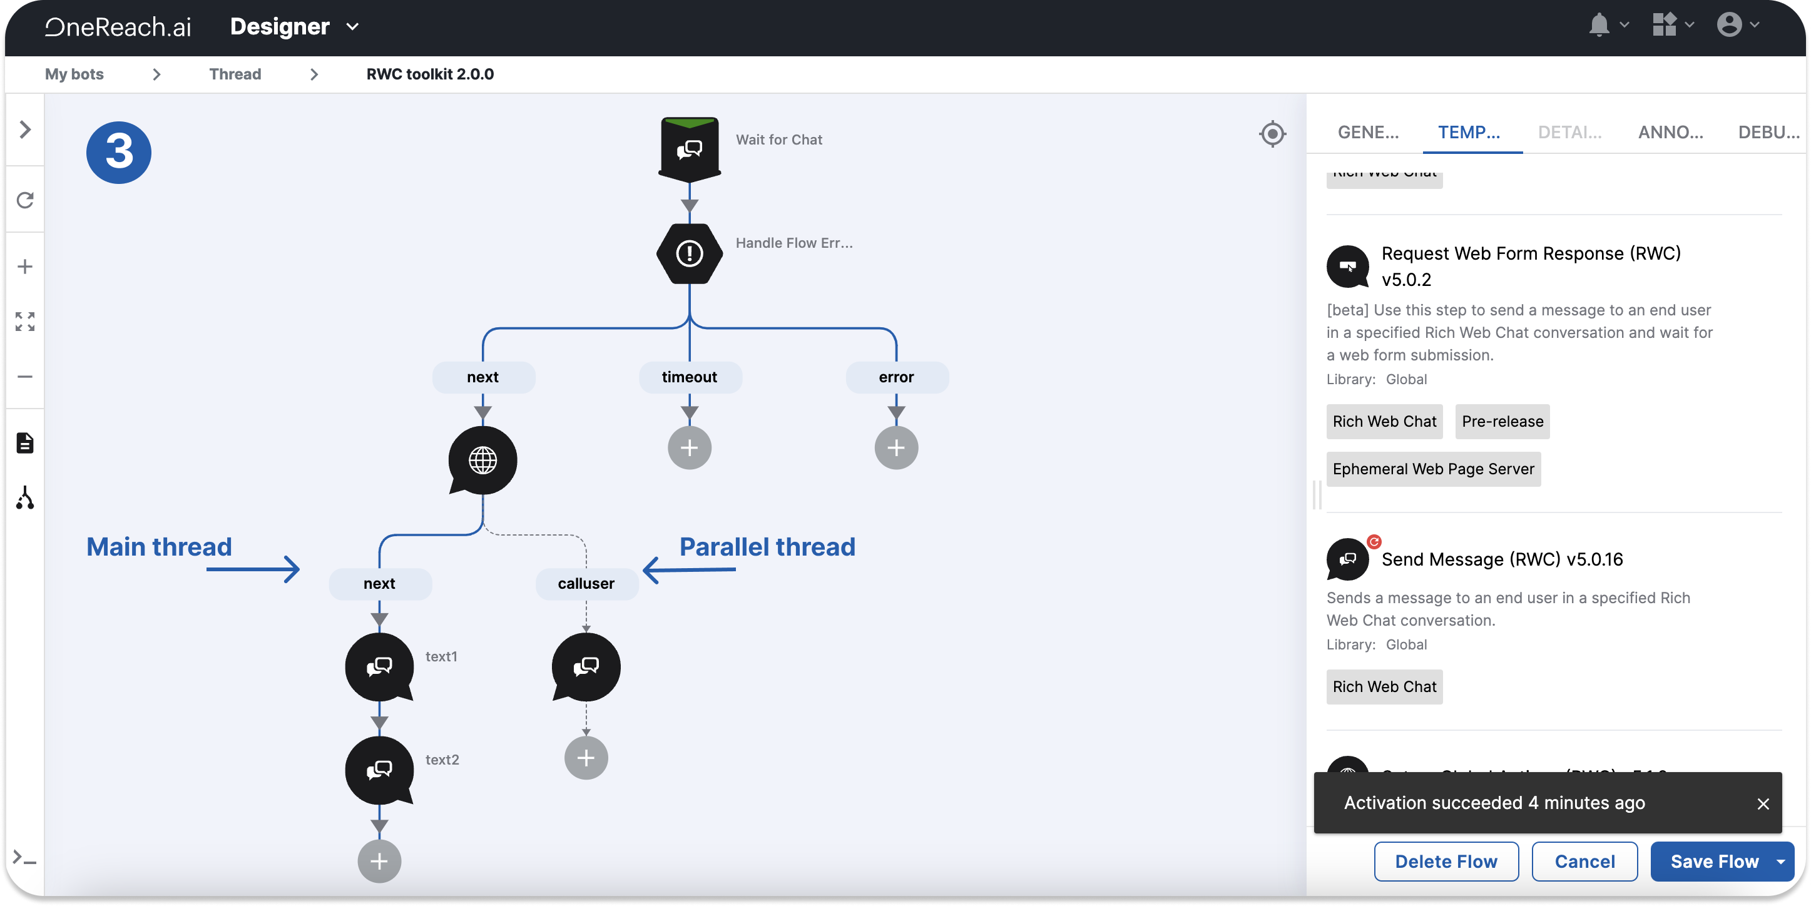The height and width of the screenshot is (906, 1811).
Task: Click the recenter canvas target icon
Action: tap(1272, 133)
